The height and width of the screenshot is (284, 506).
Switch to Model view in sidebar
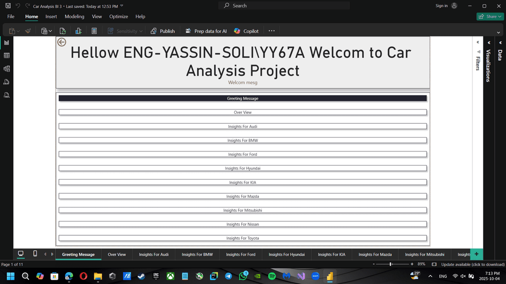click(x=7, y=69)
